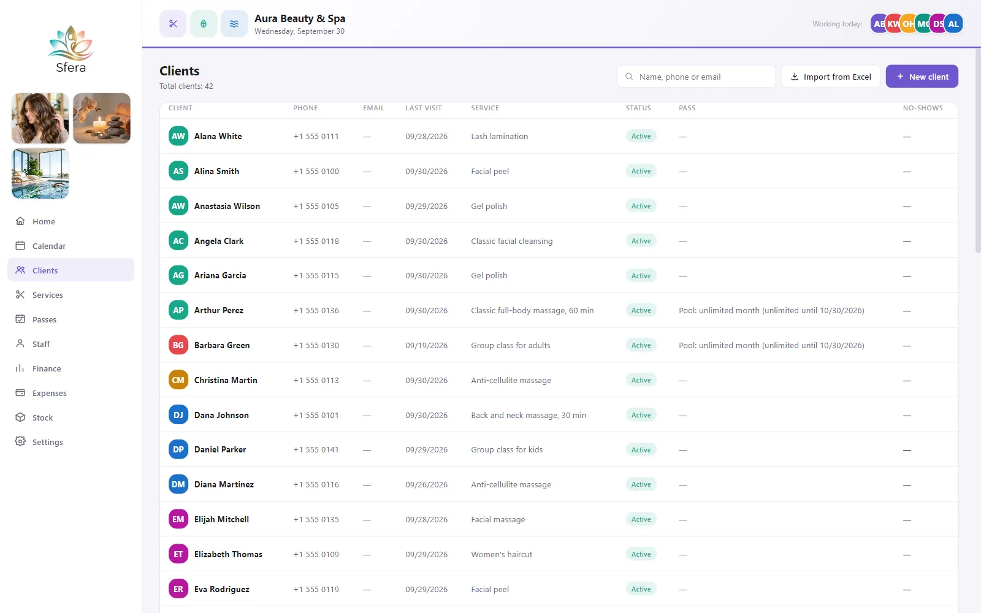The image size is (981, 613).
Task: Open client Arthur Perez
Action: pyautogui.click(x=559, y=310)
